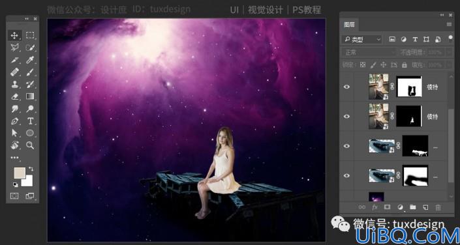
Task: Select the Path Selection arrow tool
Action: click(x=14, y=133)
